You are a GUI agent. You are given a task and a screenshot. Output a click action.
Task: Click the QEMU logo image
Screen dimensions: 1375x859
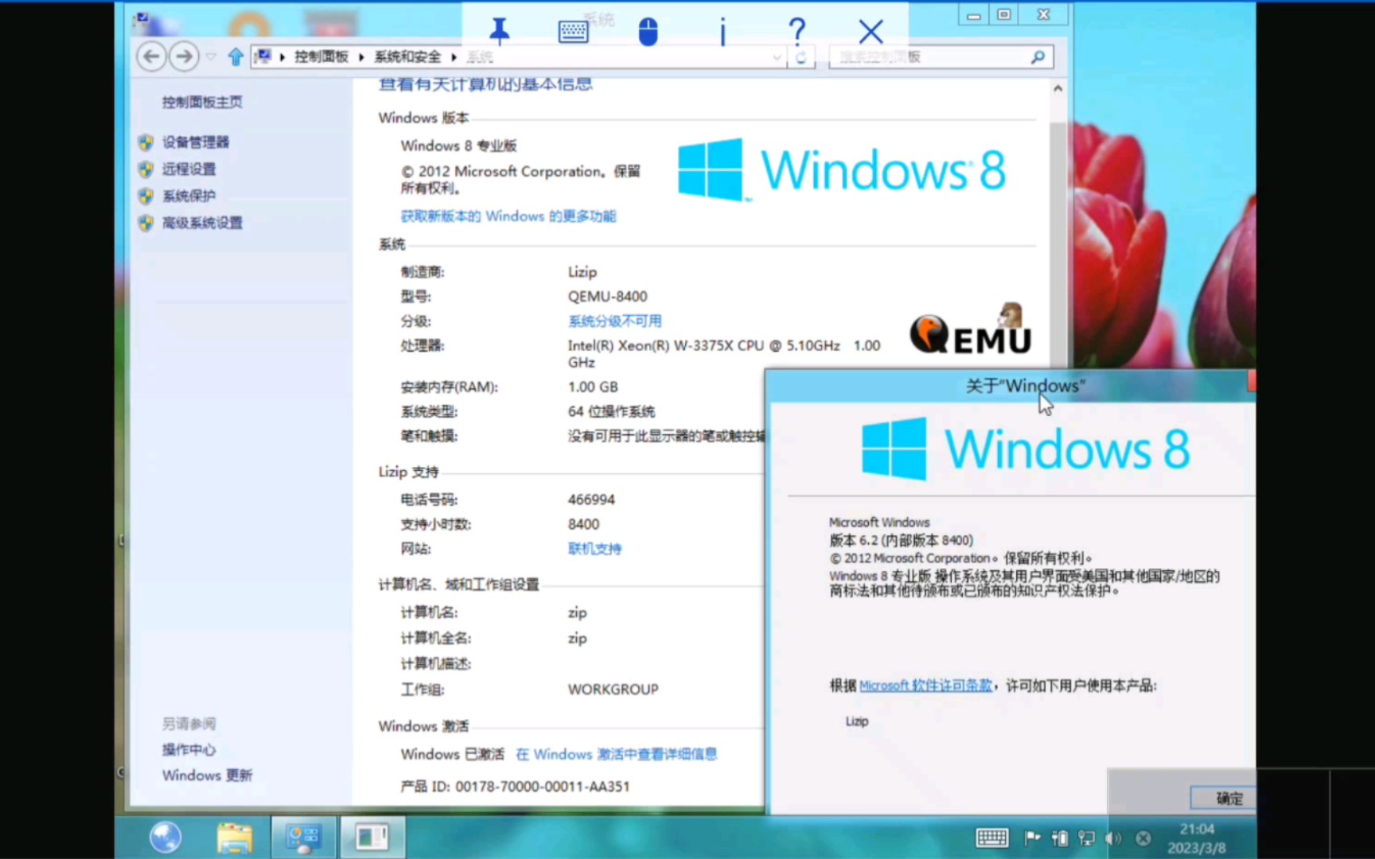(x=971, y=329)
